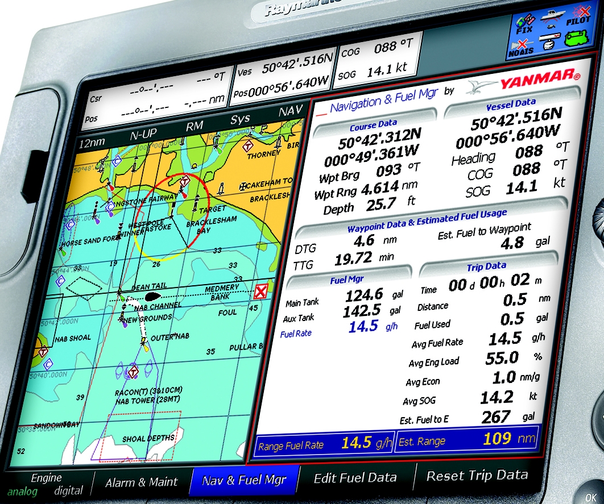Click the Sys status bar item

click(x=240, y=120)
